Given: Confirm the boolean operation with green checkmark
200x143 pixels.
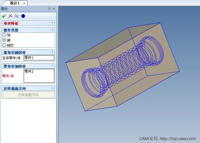Looking at the screenshot, I should 4,16.
